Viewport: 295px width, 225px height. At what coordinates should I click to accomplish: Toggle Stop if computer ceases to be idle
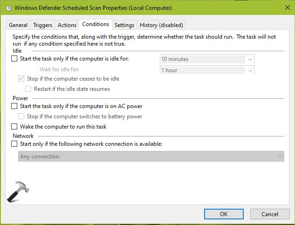click(x=21, y=79)
